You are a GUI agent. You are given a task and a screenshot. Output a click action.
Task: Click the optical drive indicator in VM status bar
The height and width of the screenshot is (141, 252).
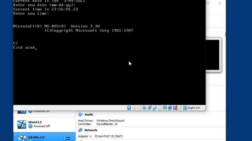tap(134, 108)
